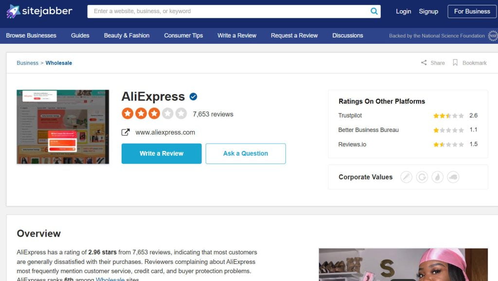498x281 pixels.
Task: Click the search magnifying glass icon
Action: click(x=374, y=11)
